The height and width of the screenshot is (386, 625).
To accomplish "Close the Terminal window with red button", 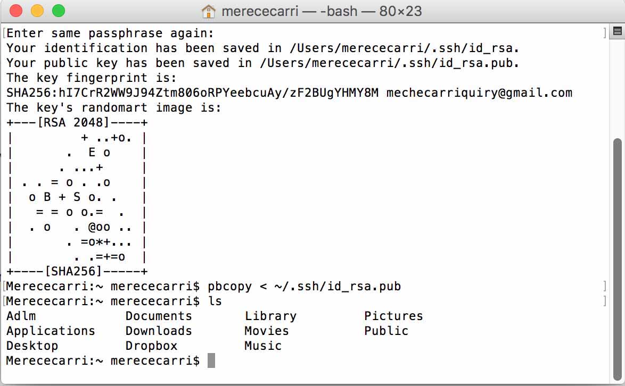I will click(x=16, y=11).
